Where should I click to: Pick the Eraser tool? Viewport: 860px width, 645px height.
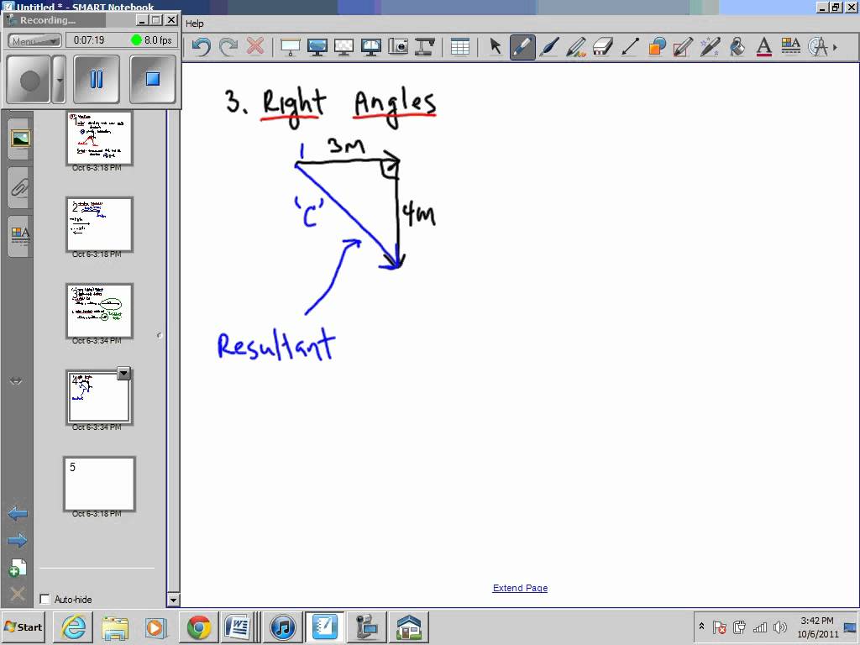click(x=603, y=47)
